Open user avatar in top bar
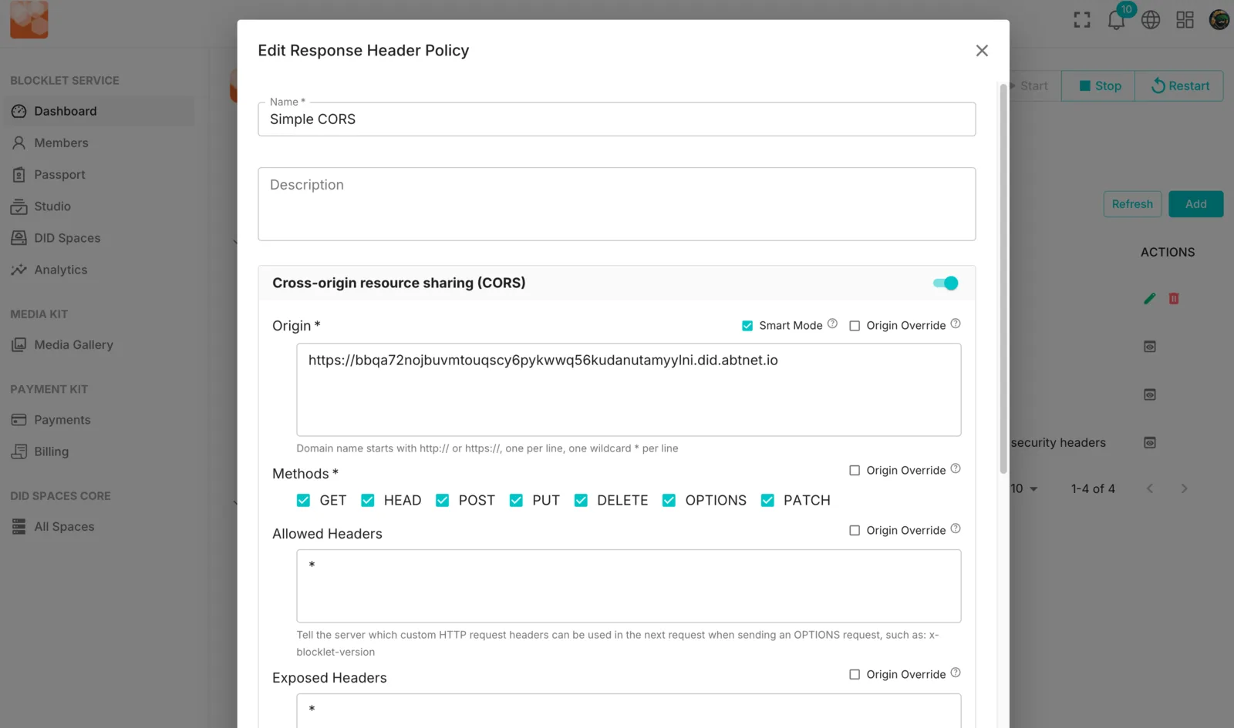The image size is (1234, 728). pyautogui.click(x=1219, y=20)
